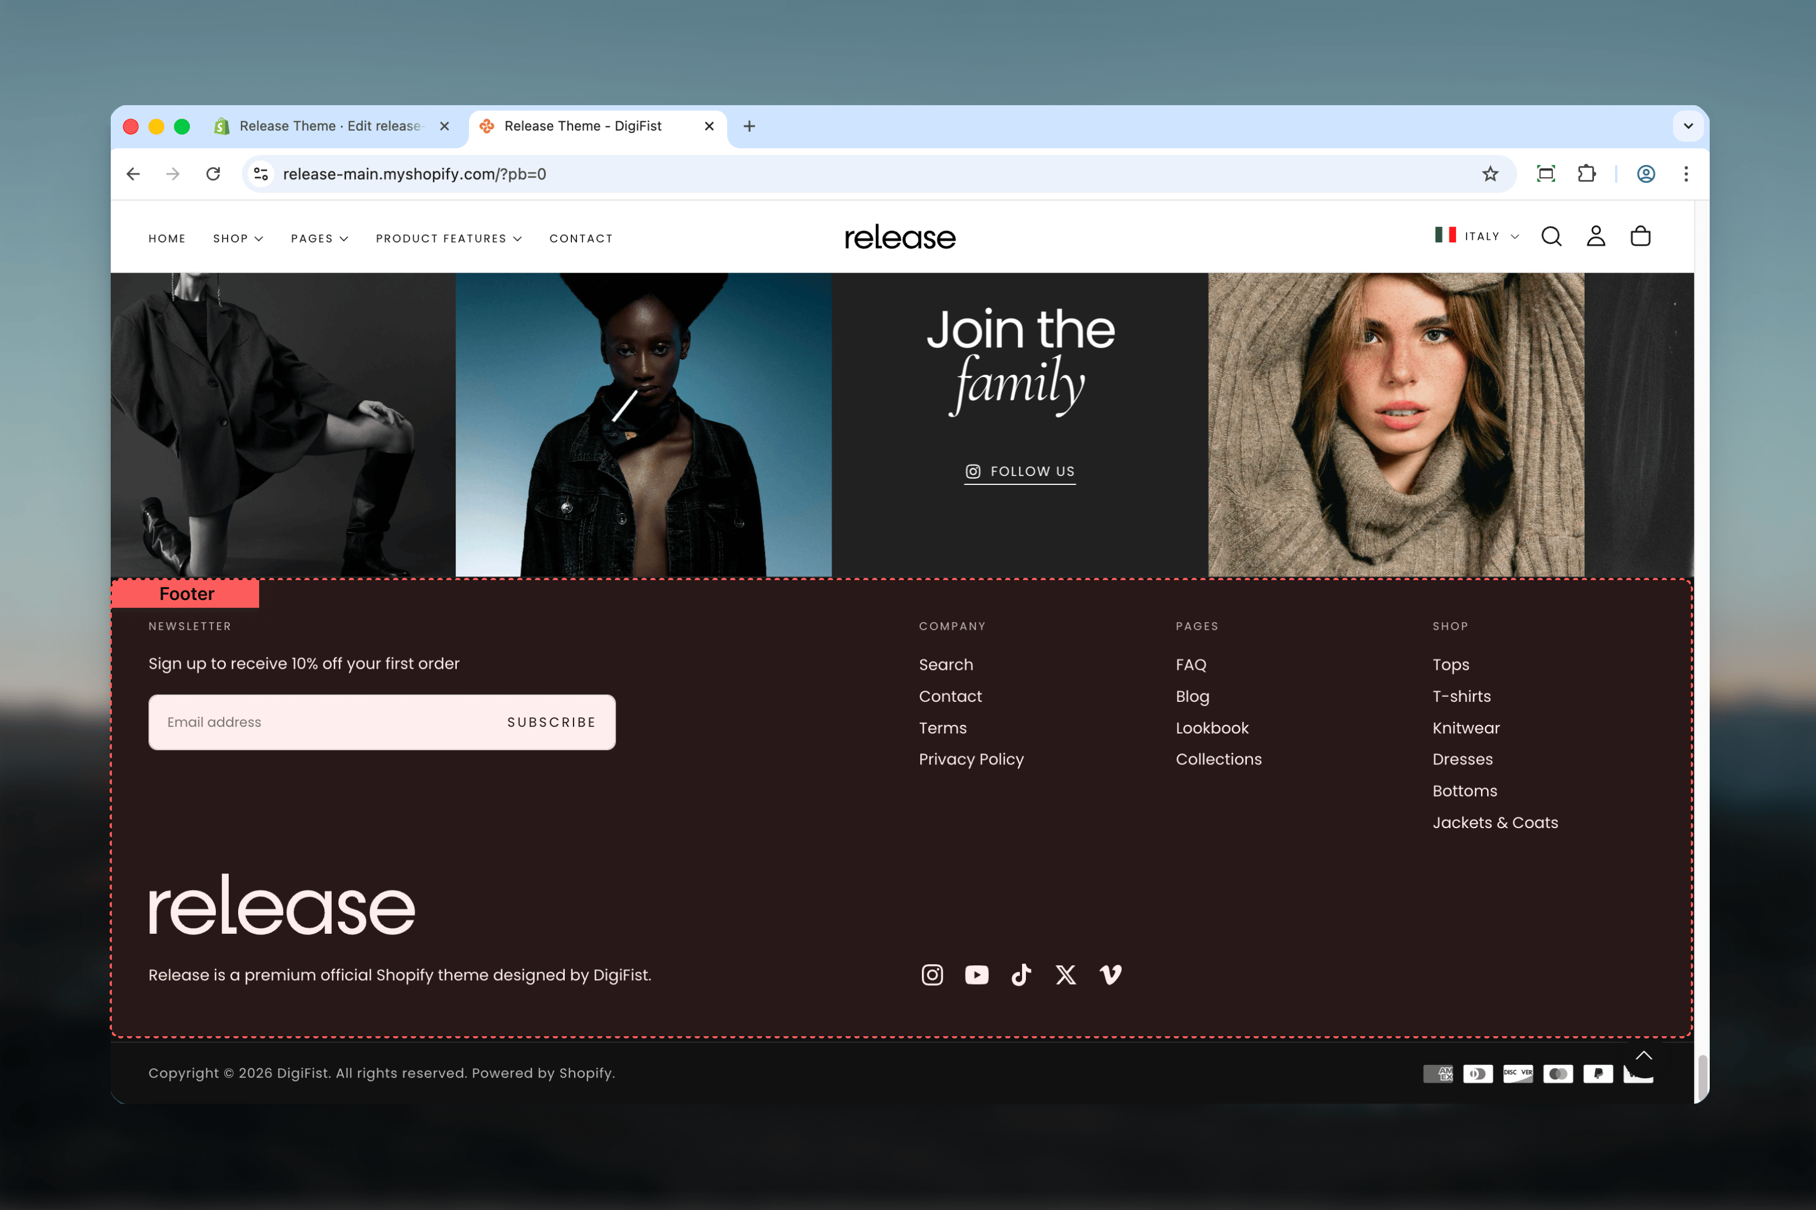Open the YouTube footer social icon
The height and width of the screenshot is (1210, 1816).
click(976, 975)
